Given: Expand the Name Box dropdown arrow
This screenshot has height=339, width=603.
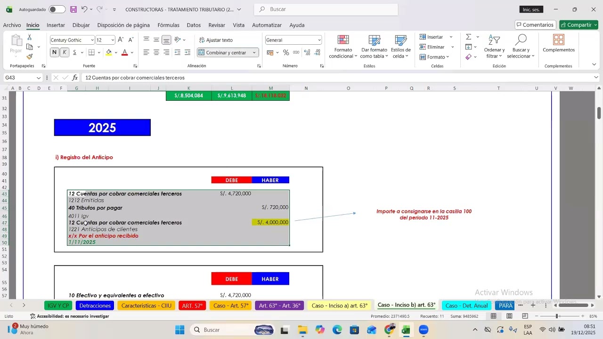Looking at the screenshot, I should (x=38, y=78).
